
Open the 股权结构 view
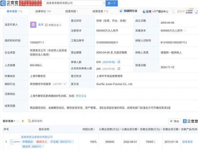pos(36,121)
